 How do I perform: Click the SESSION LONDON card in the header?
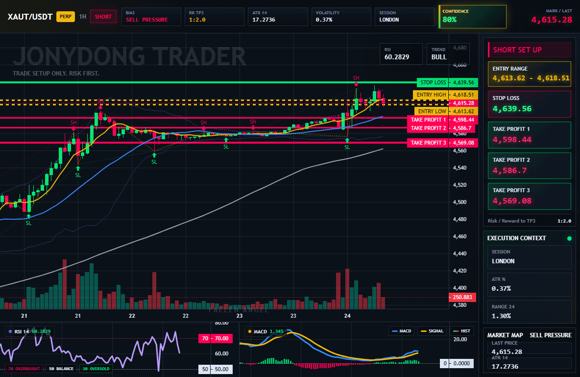[405, 17]
